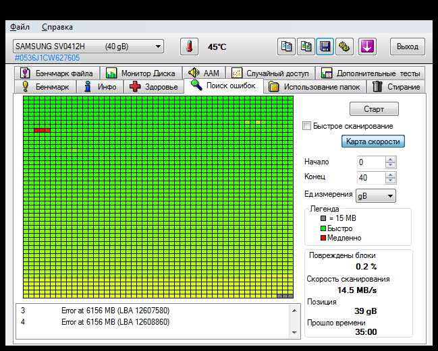Image resolution: width=438 pixels, height=351 pixels.
Task: Switch to the Инфо tab
Action: (100, 87)
